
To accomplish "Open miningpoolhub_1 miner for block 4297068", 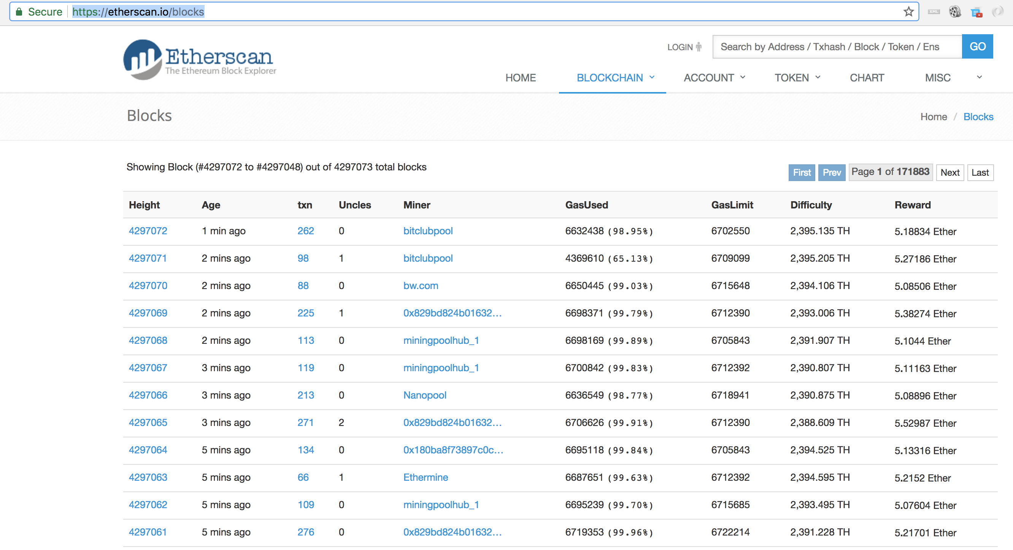I will 441,340.
